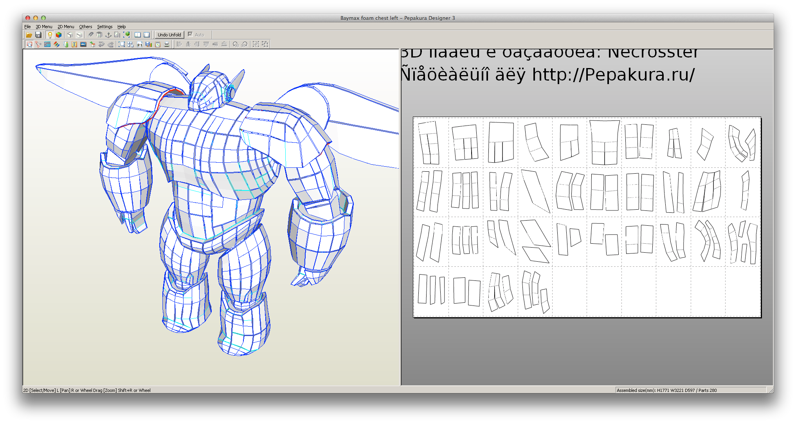Toggle the P.1 page number icon
Image resolution: width=796 pixels, height=424 pixels.
click(140, 44)
